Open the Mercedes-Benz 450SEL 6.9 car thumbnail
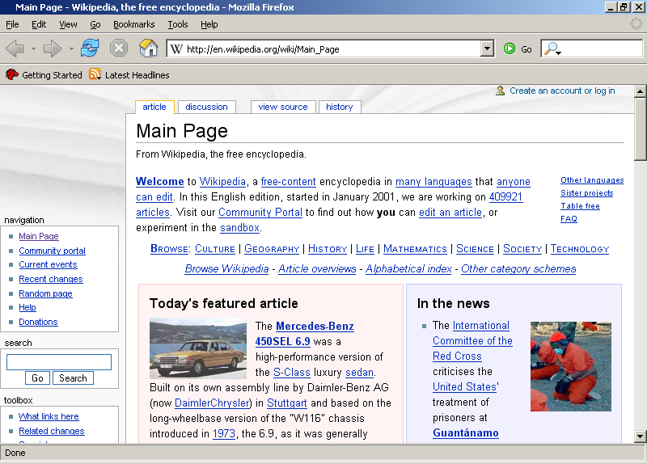The width and height of the screenshot is (647, 464). [198, 348]
